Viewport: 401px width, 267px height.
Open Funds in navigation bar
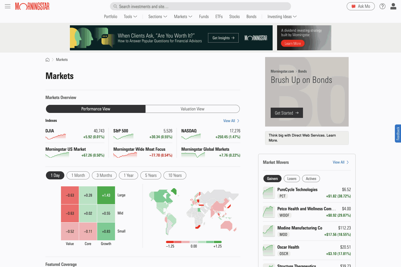click(204, 17)
